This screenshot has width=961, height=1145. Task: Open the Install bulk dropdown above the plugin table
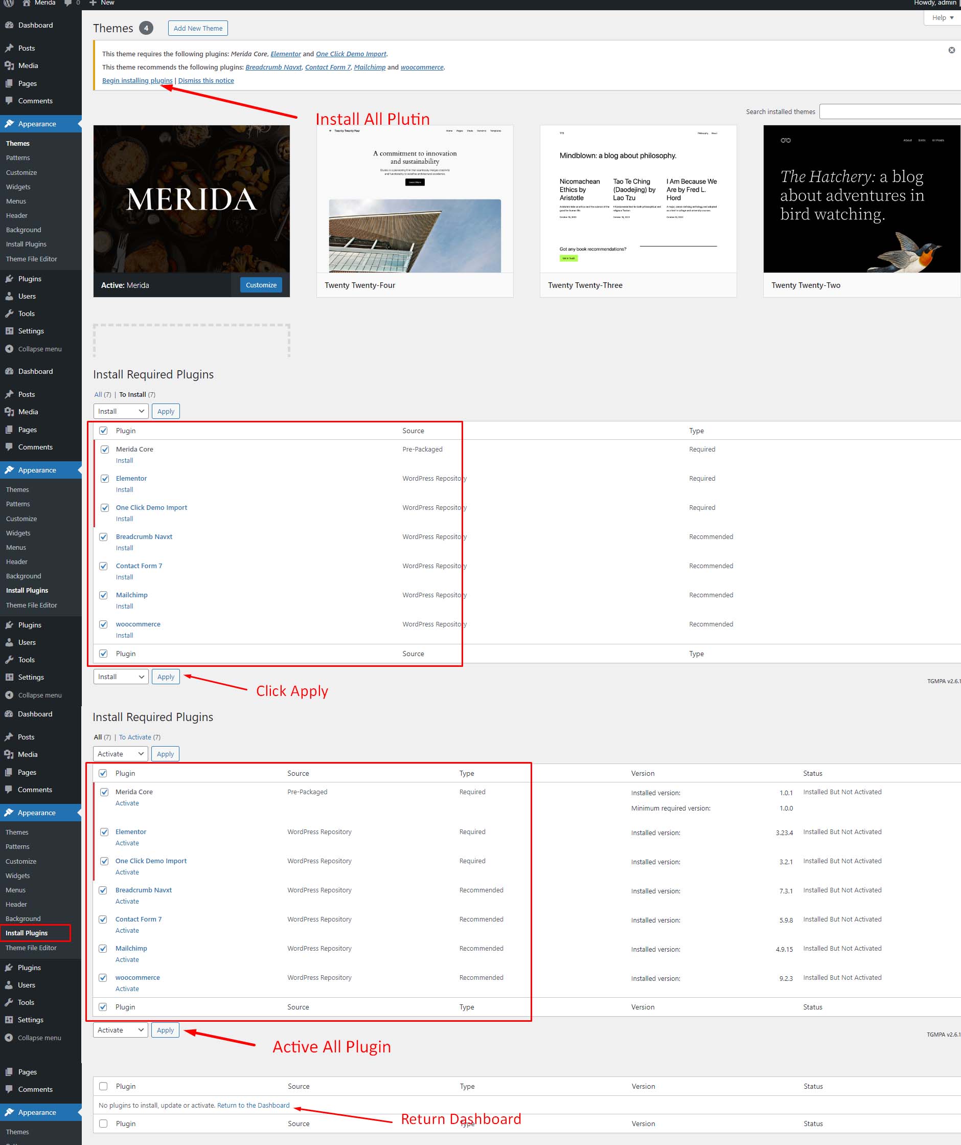pos(121,411)
